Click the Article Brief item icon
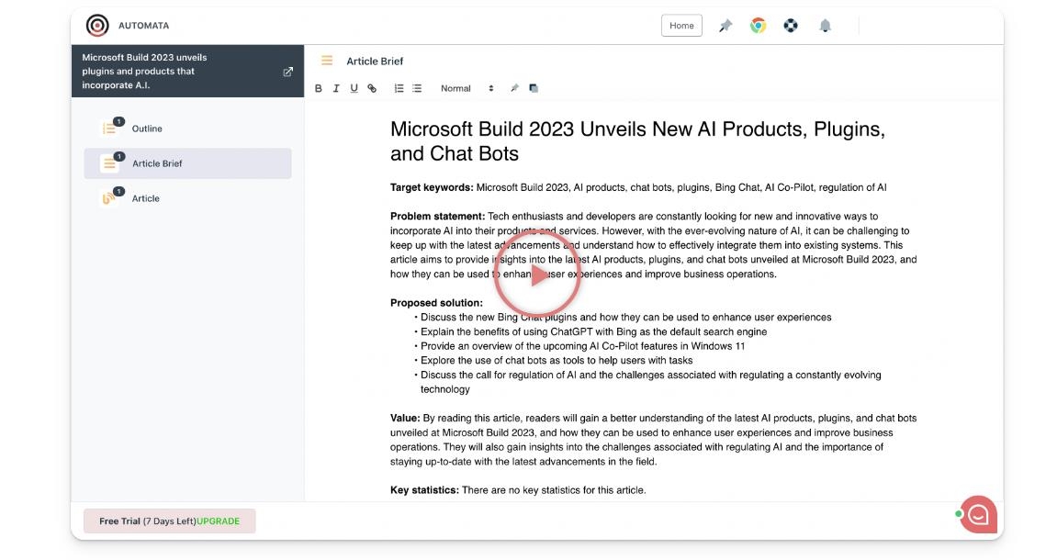 108,163
